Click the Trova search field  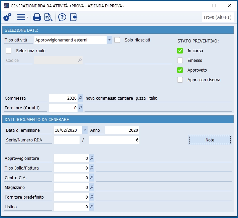click(x=218, y=17)
